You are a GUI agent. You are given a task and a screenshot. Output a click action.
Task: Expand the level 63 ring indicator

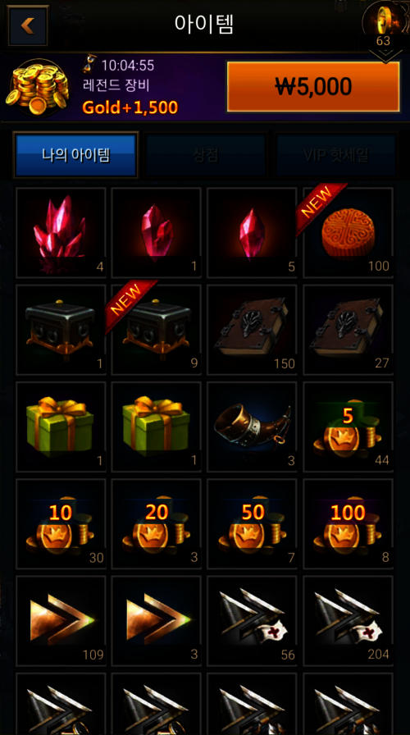[385, 29]
